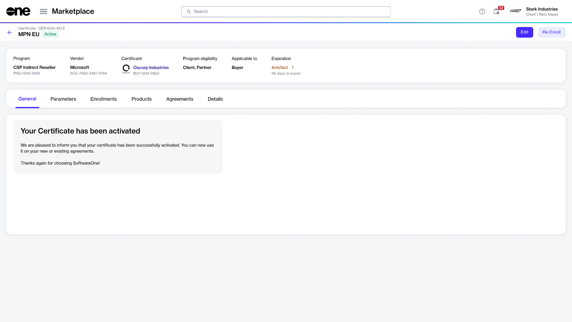Switch to the General tab

pos(27,99)
